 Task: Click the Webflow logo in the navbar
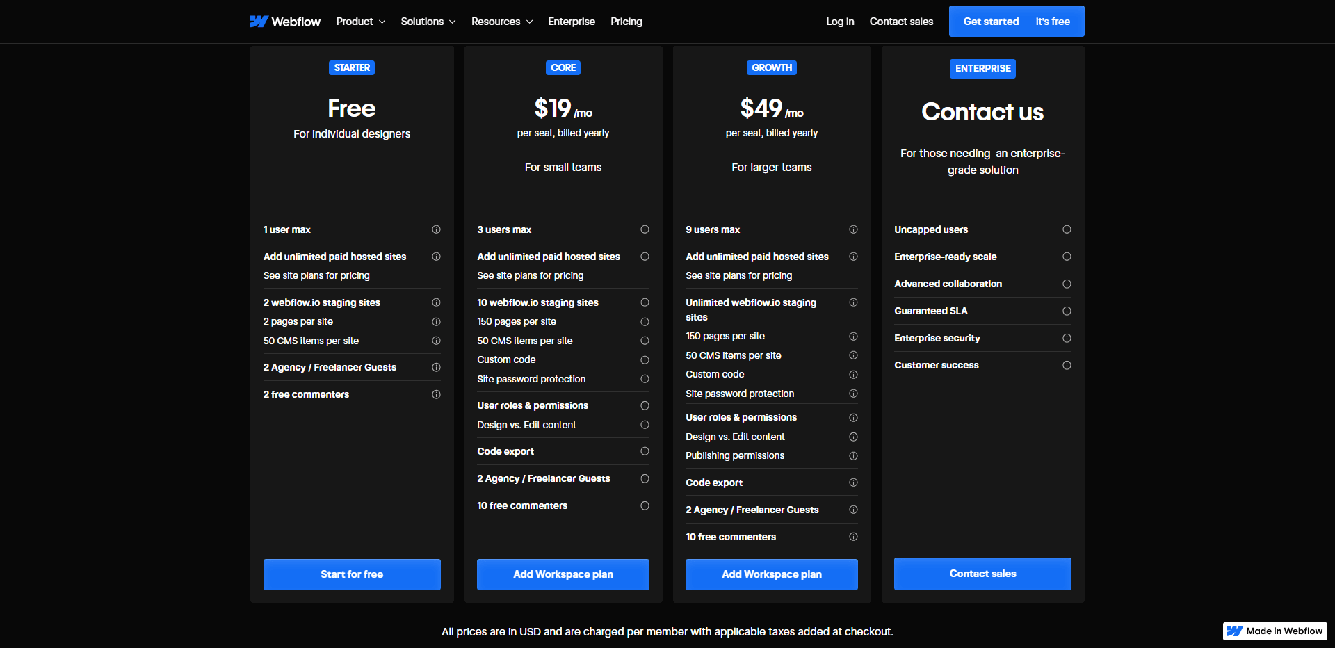tap(285, 22)
